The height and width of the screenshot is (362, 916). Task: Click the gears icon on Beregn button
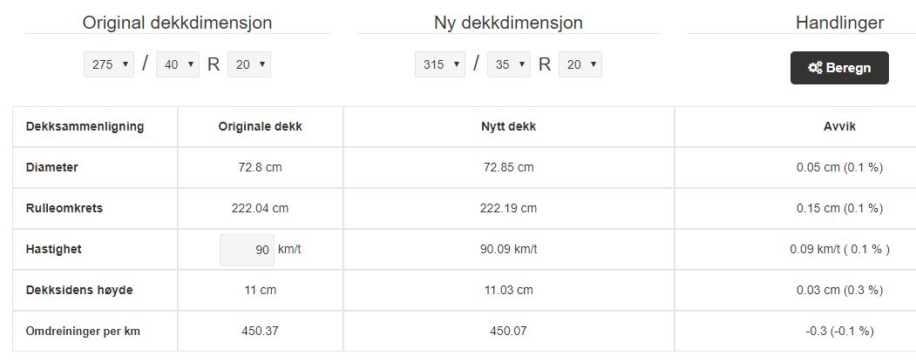tap(816, 68)
